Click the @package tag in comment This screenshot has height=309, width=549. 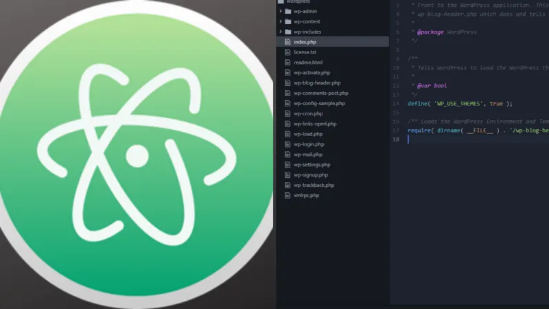coord(430,32)
